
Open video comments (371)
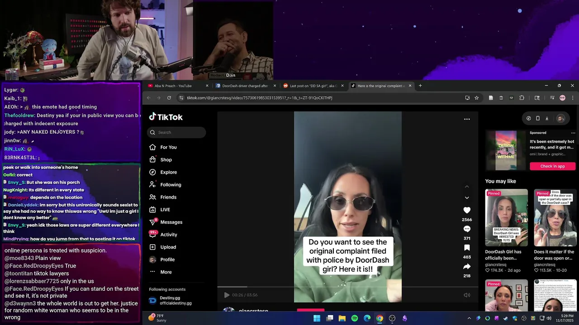click(x=467, y=229)
